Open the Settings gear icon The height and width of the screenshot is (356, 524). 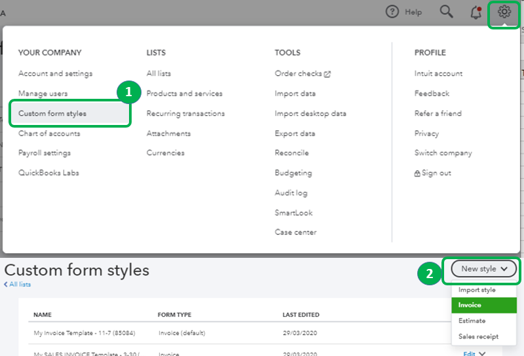504,12
